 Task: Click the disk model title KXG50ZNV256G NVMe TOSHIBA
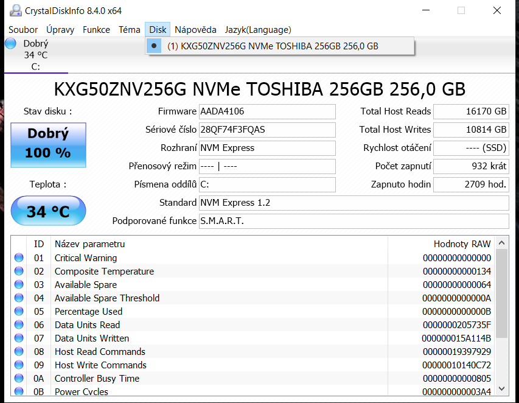[259, 89]
